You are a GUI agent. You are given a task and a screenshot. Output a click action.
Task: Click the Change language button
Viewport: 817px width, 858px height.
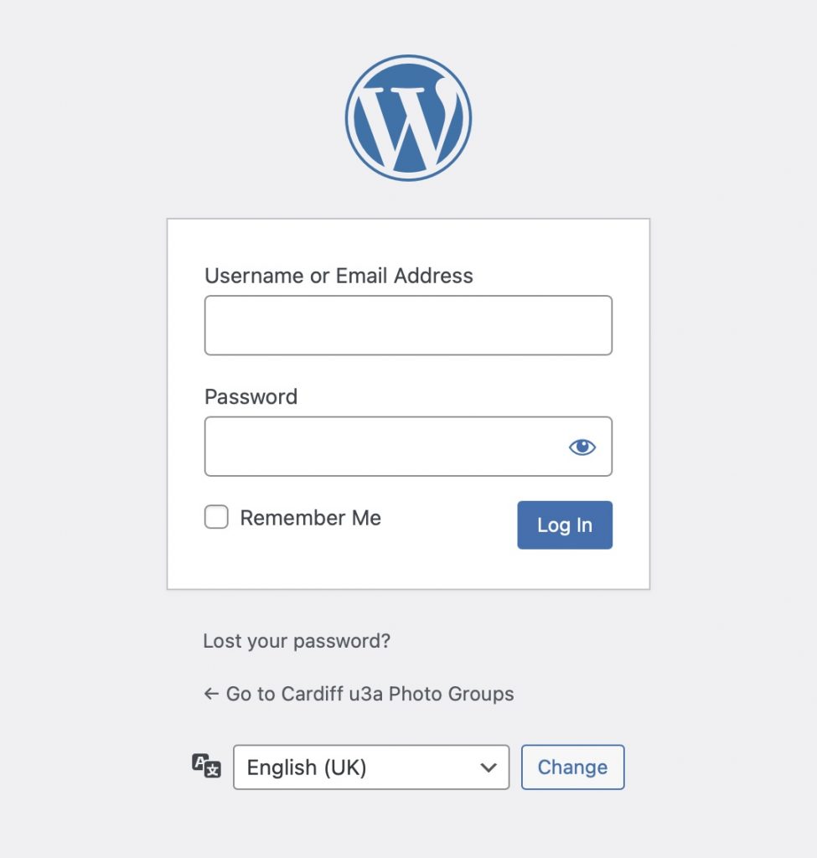pos(572,768)
